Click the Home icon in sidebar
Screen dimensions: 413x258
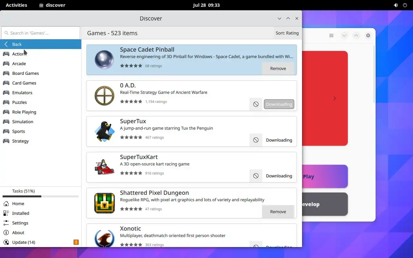[6, 203]
